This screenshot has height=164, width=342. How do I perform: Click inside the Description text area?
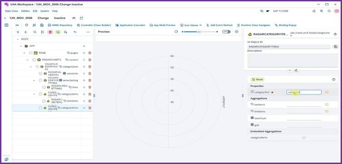pos(292,60)
